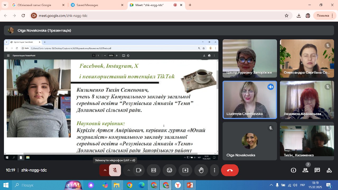Bookmark this page with star icon
Image resolution: width=338 pixels, height=190 pixels.
tap(287, 16)
